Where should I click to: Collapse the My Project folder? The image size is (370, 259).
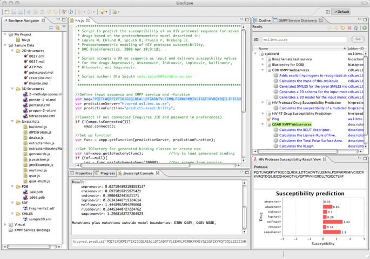click(x=5, y=34)
